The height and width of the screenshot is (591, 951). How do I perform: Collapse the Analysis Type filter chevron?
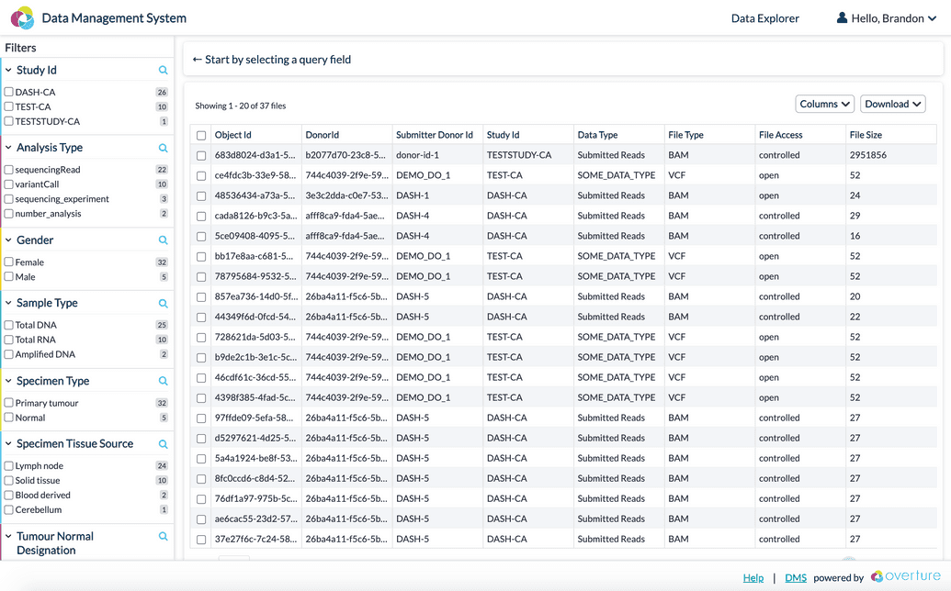tap(8, 148)
